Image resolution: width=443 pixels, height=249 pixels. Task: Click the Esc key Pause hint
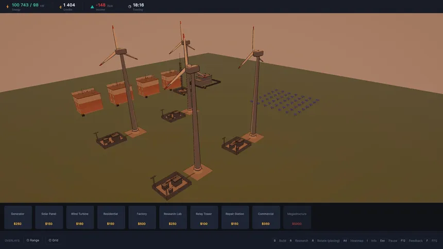tap(388, 241)
